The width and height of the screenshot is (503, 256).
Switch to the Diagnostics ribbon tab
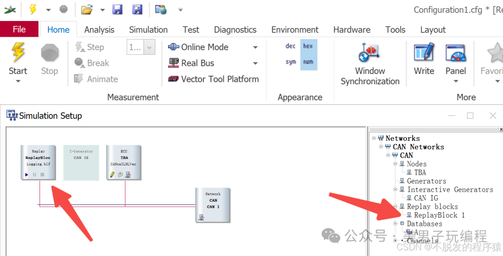point(235,30)
